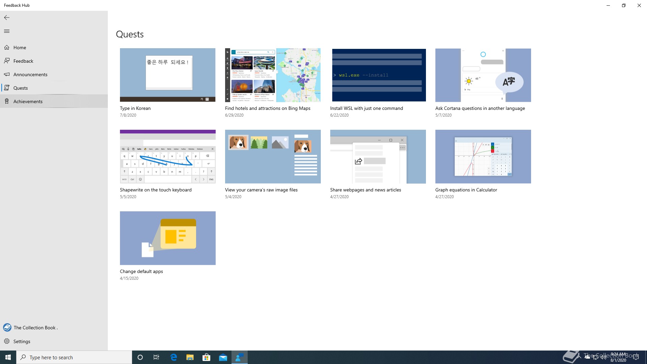Open File Explorer from taskbar
647x364 pixels.
[190, 357]
